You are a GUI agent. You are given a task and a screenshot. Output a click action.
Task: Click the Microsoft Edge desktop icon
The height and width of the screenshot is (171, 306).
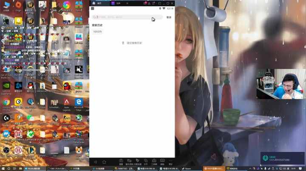point(79,105)
